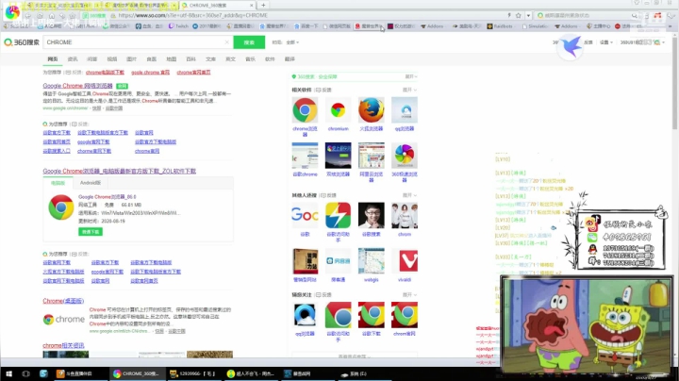Open Task View on the taskbar
Screen dimensions: 679x381
[x=26, y=373]
